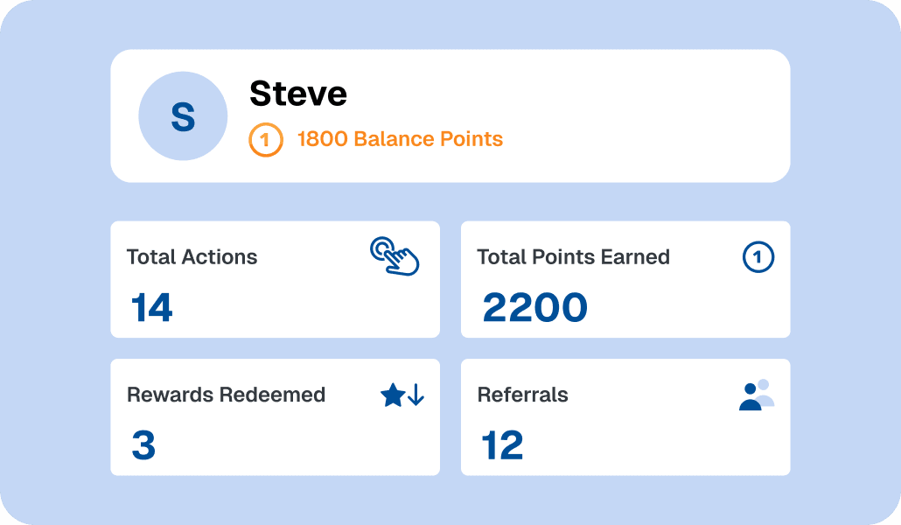Click the blue coin icon on Total Points Earned

pyautogui.click(x=758, y=256)
